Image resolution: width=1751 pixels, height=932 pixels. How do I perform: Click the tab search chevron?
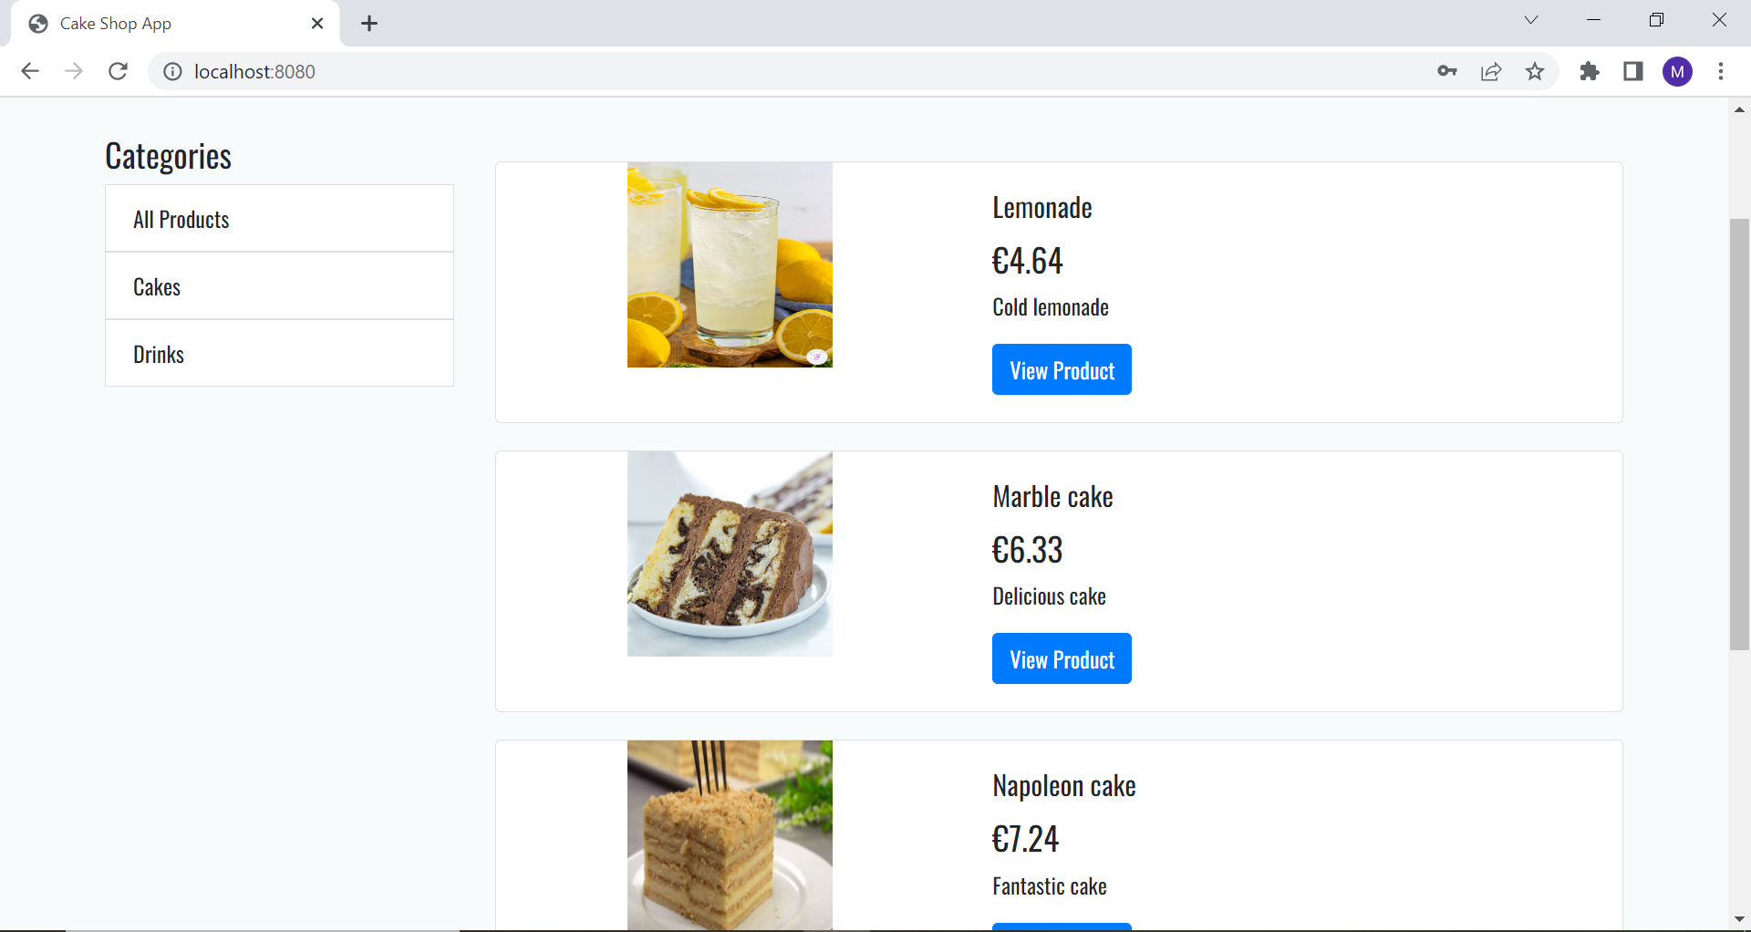click(x=1531, y=19)
